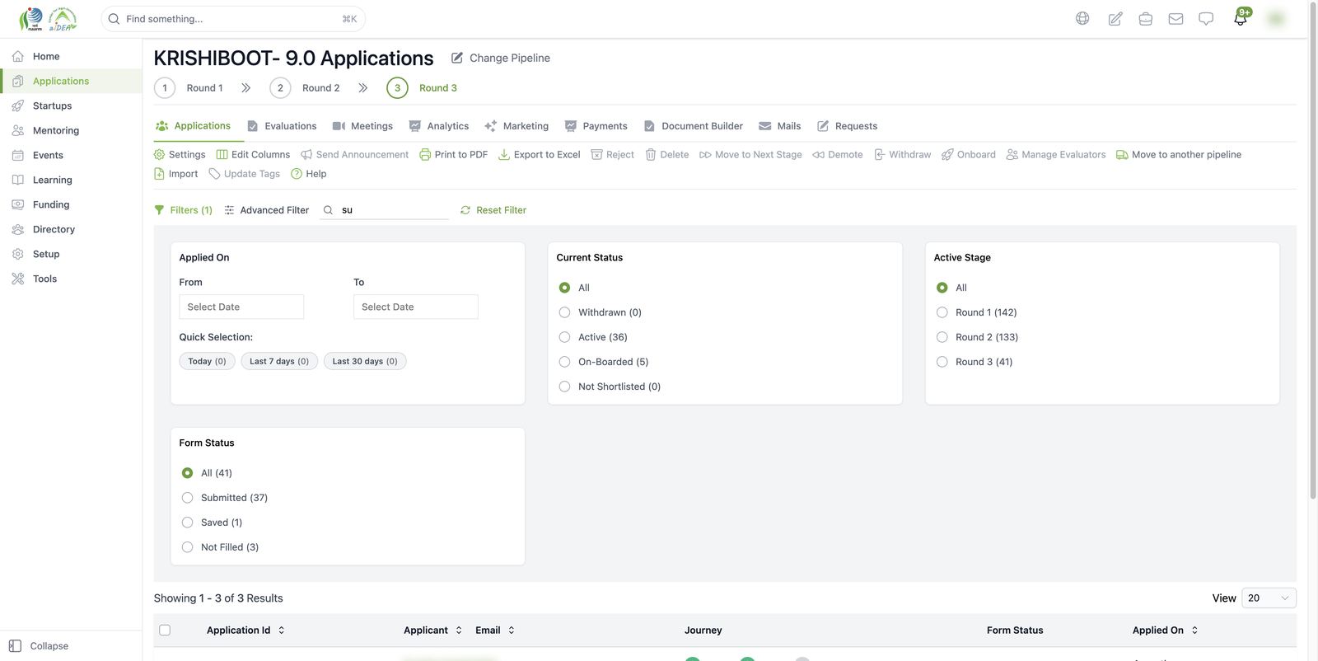Click the top search bar
Viewport: 1318px width, 661px height.
pyautogui.click(x=233, y=19)
